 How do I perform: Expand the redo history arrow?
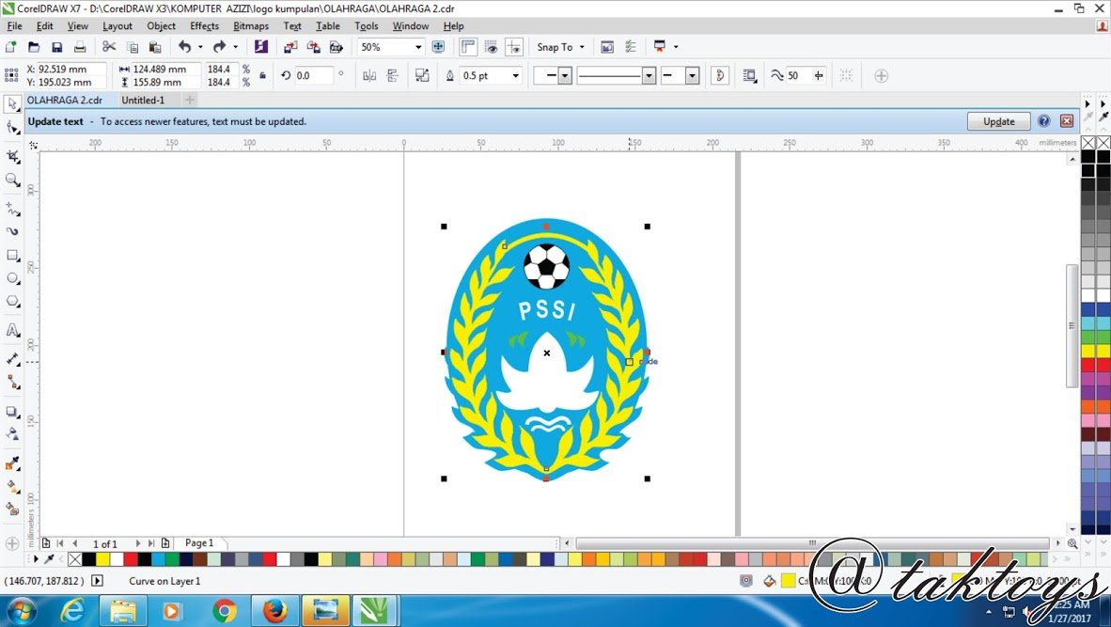pyautogui.click(x=235, y=47)
